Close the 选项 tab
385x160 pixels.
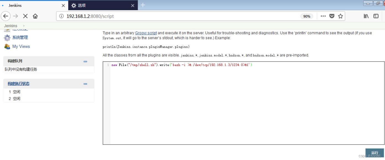click(133, 6)
